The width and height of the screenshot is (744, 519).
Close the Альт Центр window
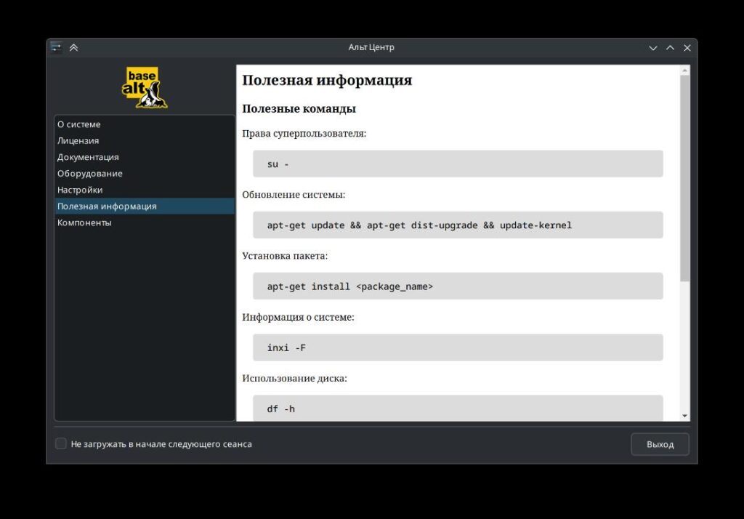pos(687,48)
